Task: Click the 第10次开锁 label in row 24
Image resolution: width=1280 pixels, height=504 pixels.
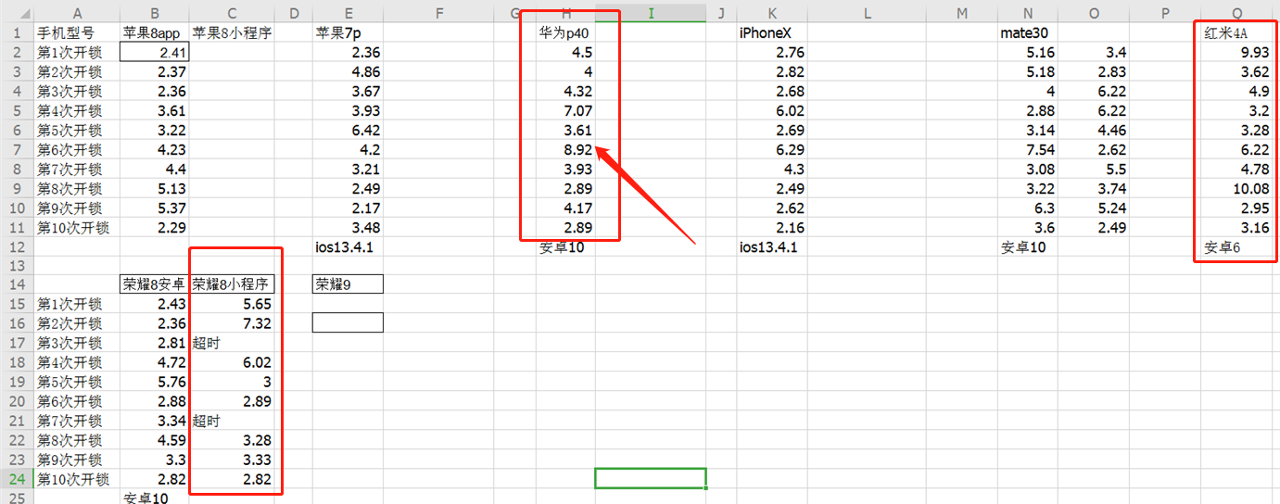Action: pos(77,479)
